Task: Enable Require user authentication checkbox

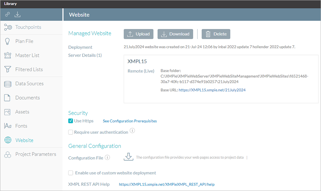Action: point(71,132)
